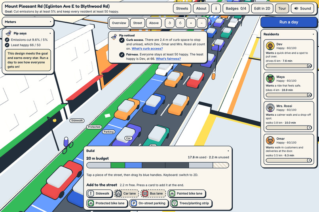Switch to Street camera view
This screenshot has height=212, width=319.
click(137, 23)
